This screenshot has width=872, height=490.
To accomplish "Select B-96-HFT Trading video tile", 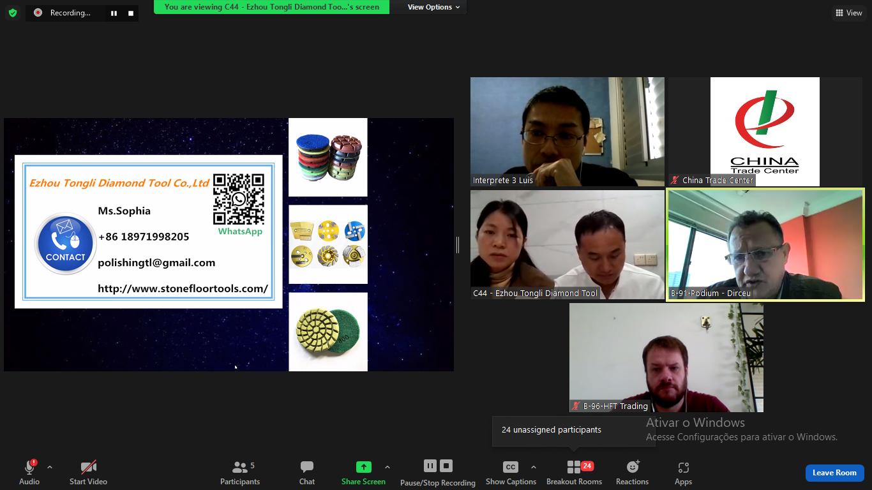I will point(666,357).
